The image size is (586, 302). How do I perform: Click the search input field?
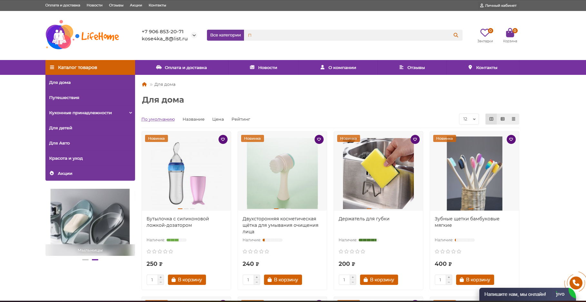[348, 35]
